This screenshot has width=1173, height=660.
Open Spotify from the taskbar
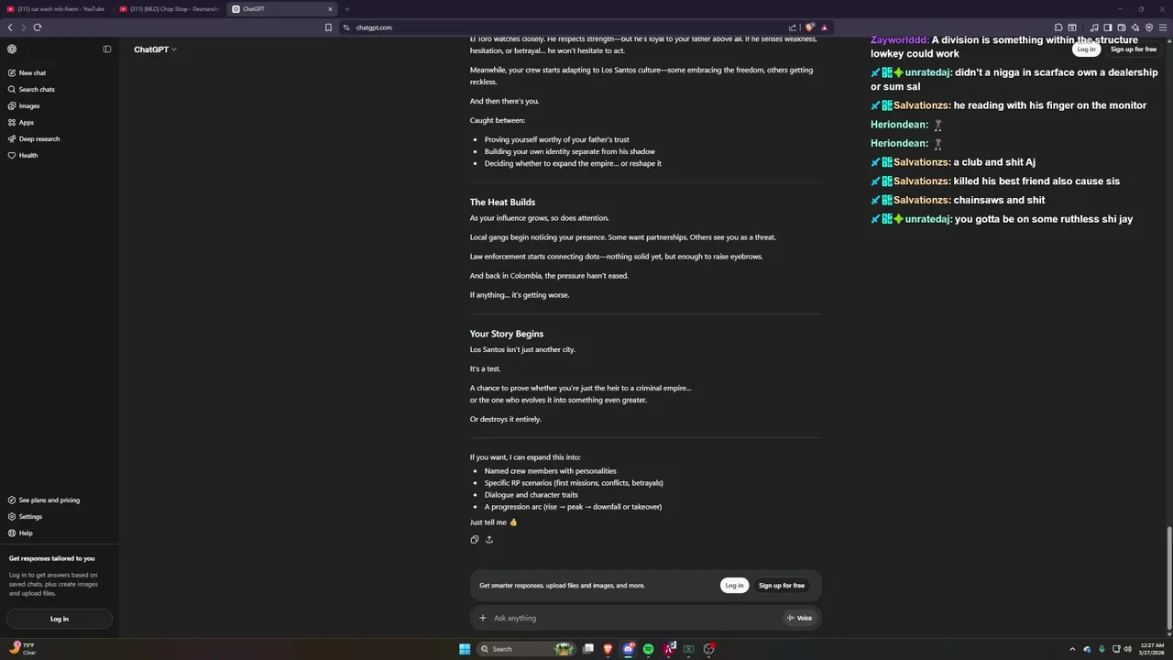point(649,649)
